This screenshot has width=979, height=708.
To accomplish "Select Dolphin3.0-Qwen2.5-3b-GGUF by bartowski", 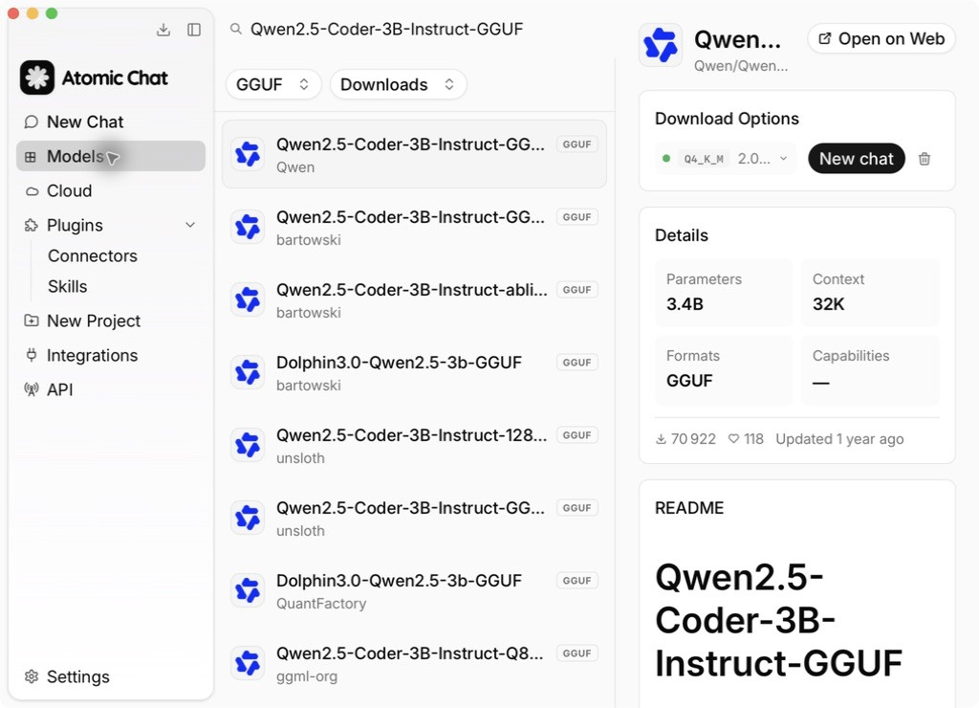I will click(x=415, y=372).
